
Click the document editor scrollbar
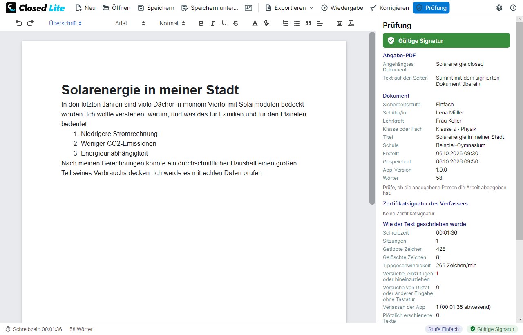click(372, 118)
